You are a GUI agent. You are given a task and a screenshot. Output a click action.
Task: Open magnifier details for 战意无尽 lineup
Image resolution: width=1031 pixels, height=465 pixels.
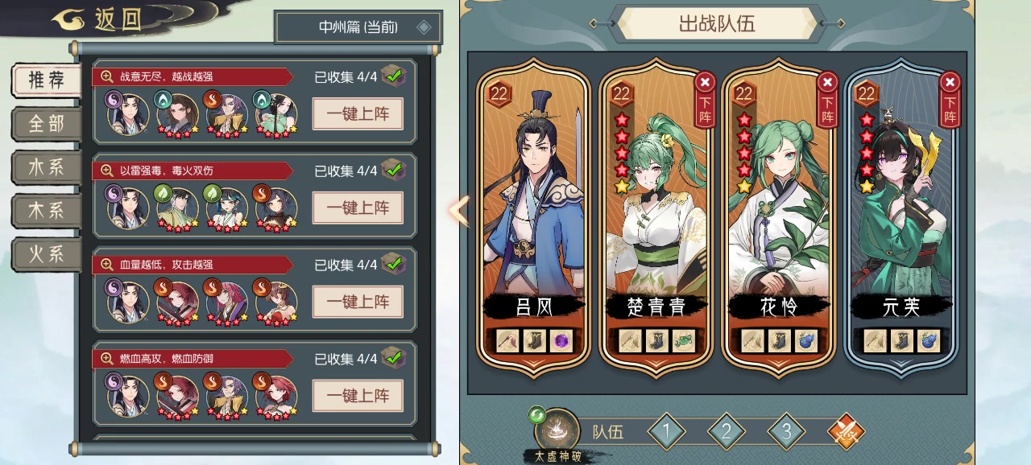click(x=106, y=76)
